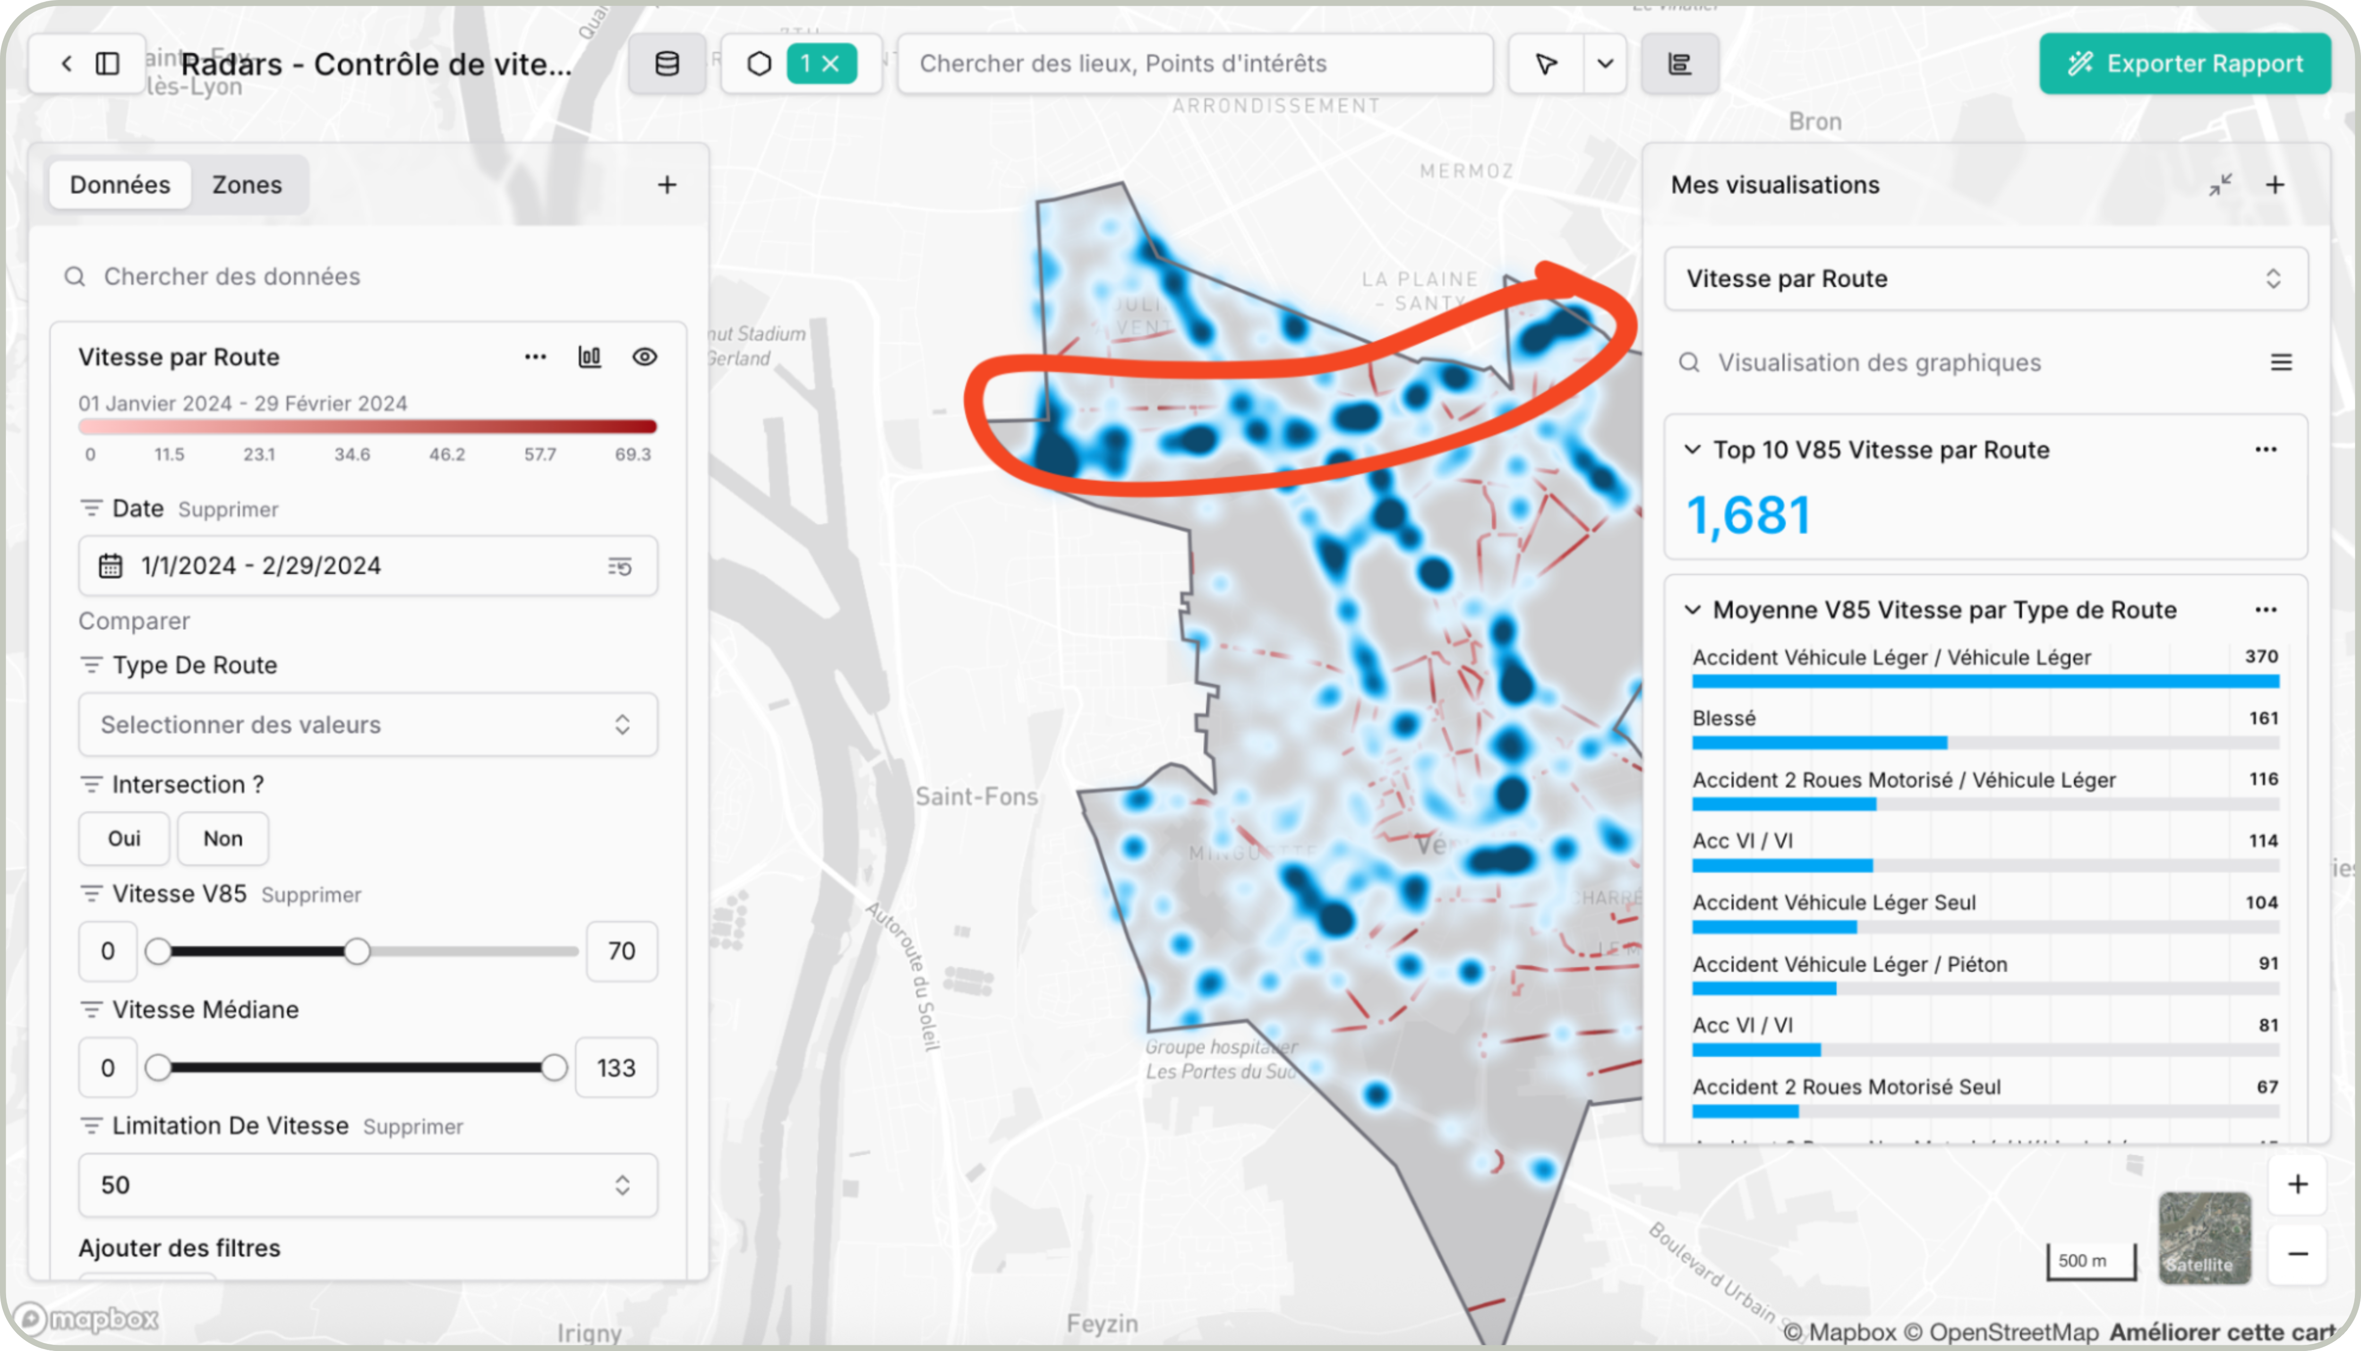Collapse Mes visualisations panel with the shrink icon
Screen dimensions: 2361x1351
[2220, 185]
